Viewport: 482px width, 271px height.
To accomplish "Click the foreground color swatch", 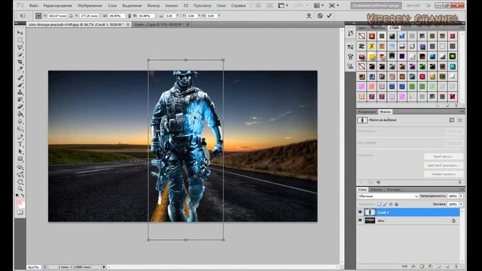I will (x=18, y=202).
